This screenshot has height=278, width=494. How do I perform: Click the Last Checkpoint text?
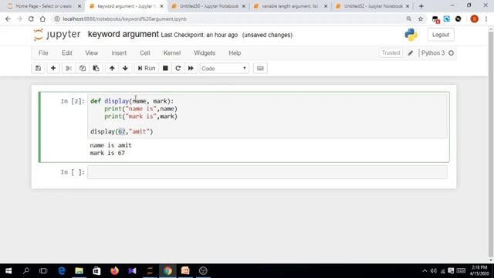coord(199,35)
